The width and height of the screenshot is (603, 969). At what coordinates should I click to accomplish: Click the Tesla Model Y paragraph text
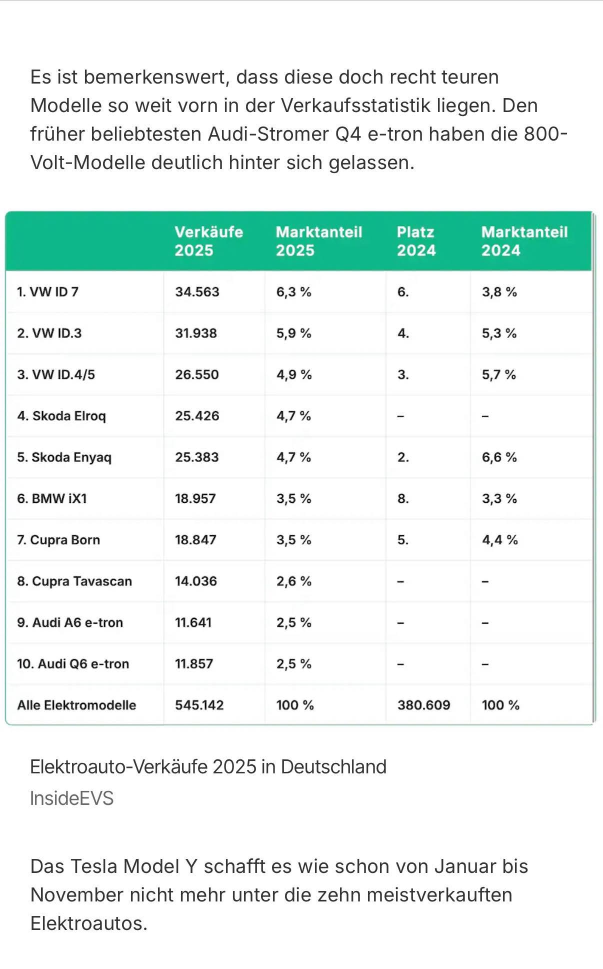point(278,895)
